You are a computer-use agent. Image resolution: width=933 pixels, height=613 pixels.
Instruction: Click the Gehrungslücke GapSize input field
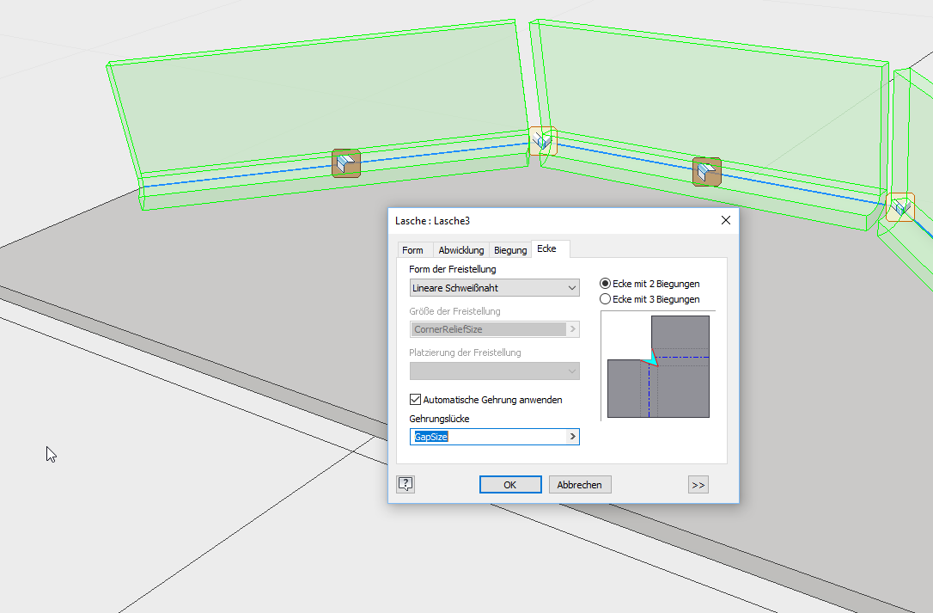[487, 437]
